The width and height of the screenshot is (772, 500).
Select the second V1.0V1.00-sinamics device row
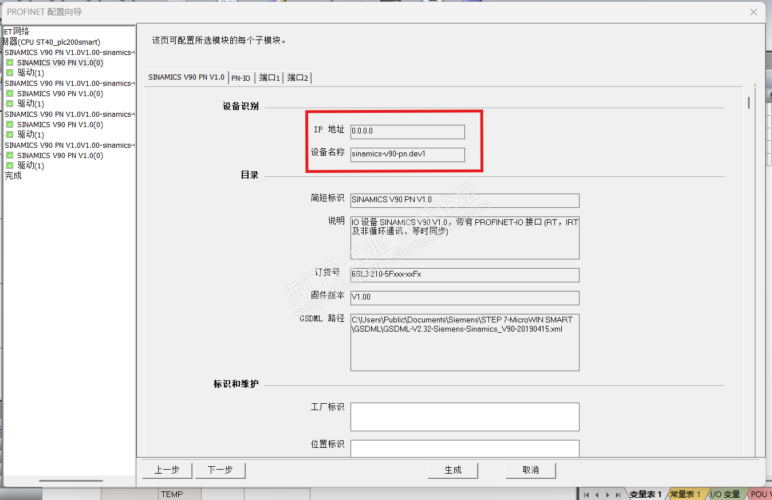(70, 83)
